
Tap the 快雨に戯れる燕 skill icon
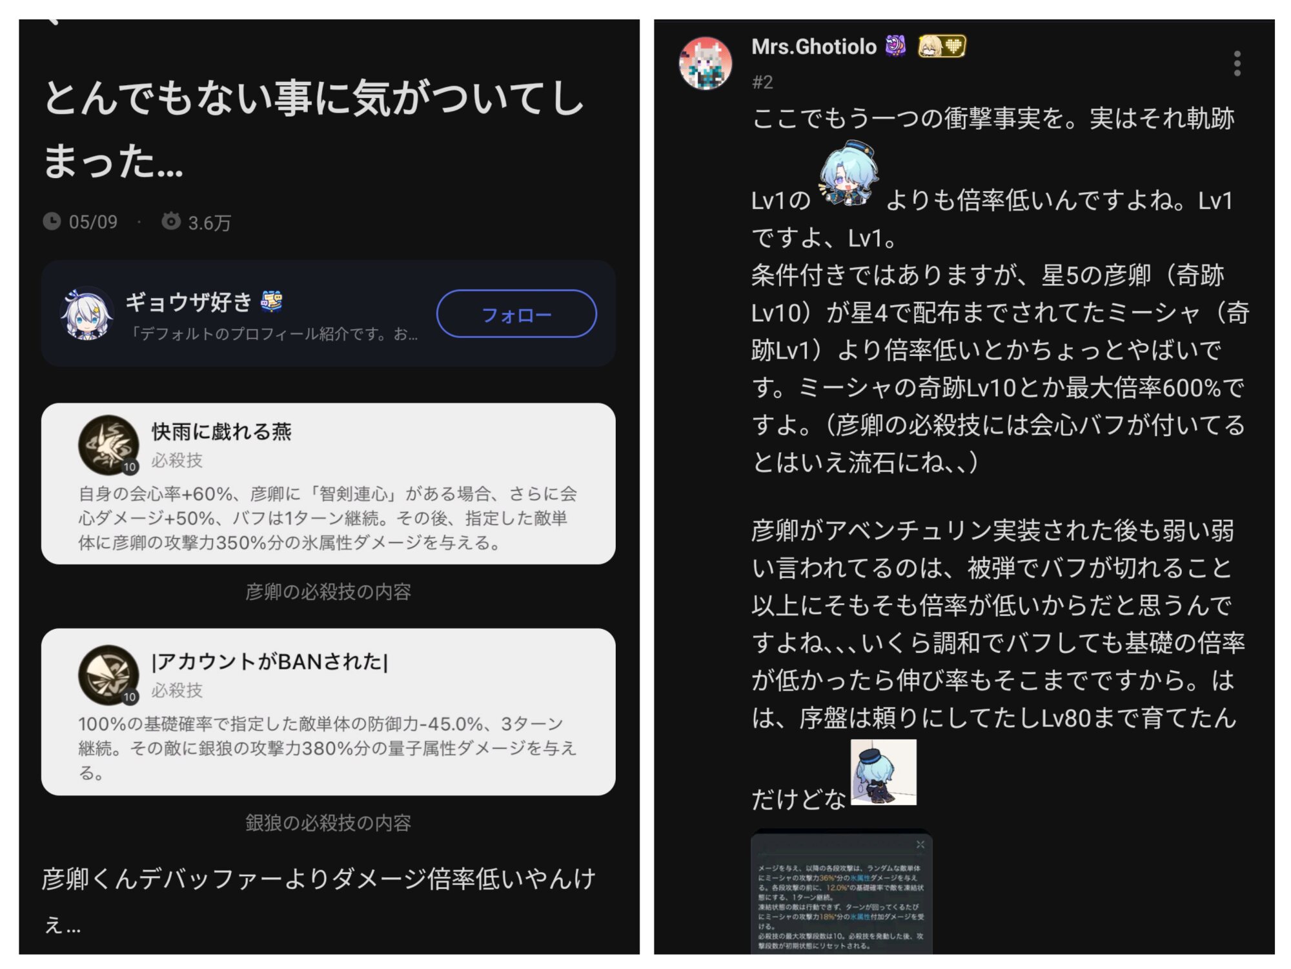tap(108, 445)
